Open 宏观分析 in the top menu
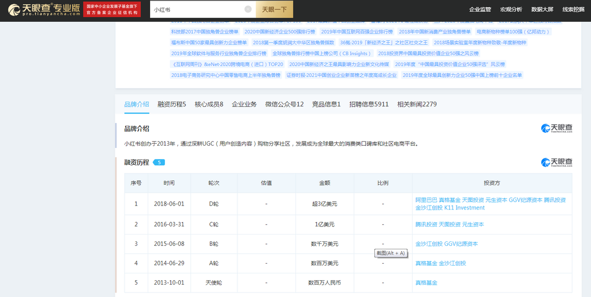591x297 pixels. point(511,9)
